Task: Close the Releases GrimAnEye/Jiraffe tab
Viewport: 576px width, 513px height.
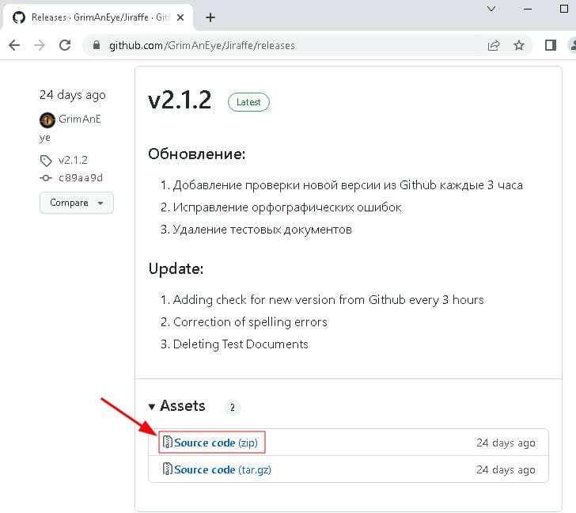Action: (x=180, y=17)
